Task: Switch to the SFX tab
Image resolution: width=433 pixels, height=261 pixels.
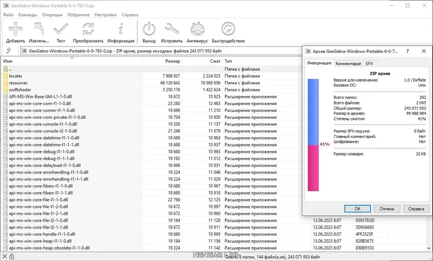Action: (x=369, y=63)
